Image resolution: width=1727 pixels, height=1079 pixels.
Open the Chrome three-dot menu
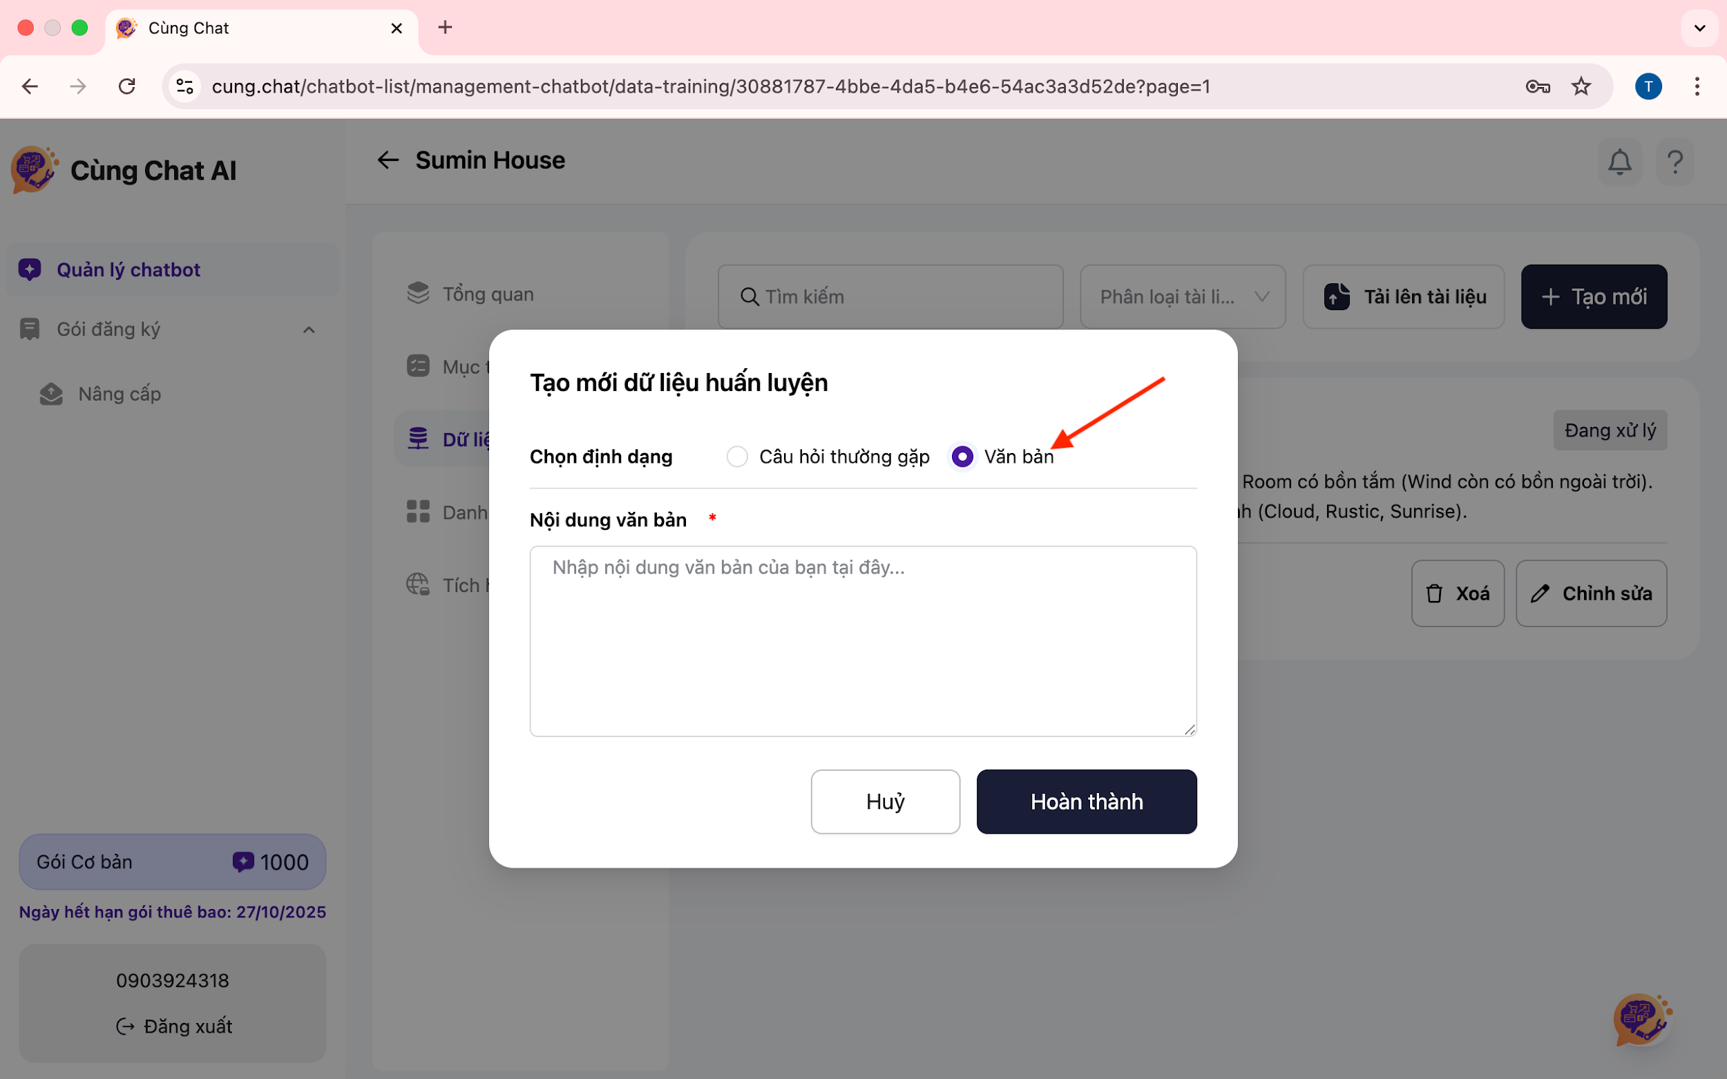[1697, 86]
